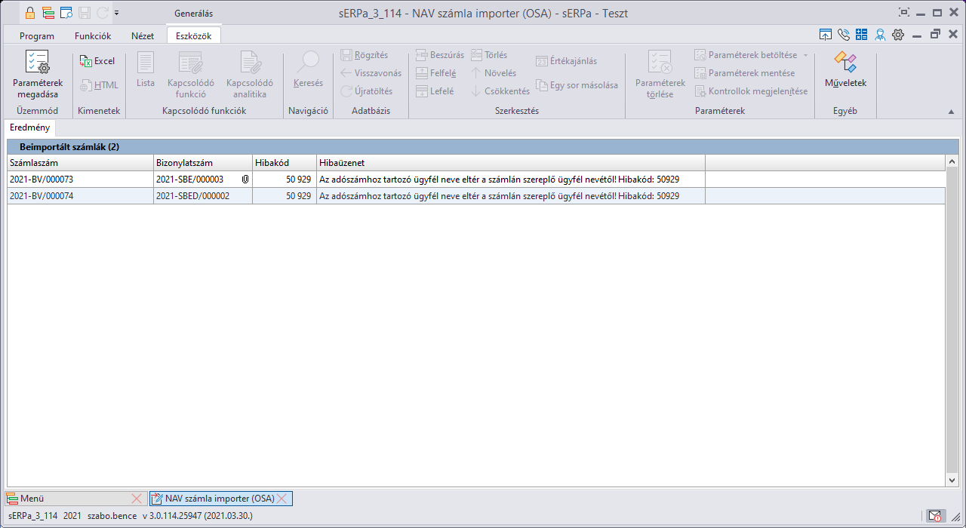This screenshot has height=528, width=966.
Task: Open the quick access toolbar customize arrow
Action: pyautogui.click(x=117, y=13)
